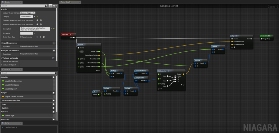Add parameter to Engine category
The height and width of the screenshot is (133, 279).
pos(54,93)
